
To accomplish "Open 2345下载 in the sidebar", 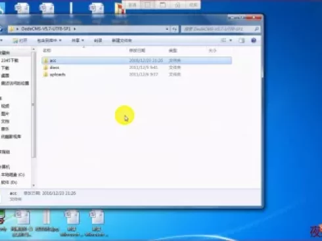I will pyautogui.click(x=10, y=60).
